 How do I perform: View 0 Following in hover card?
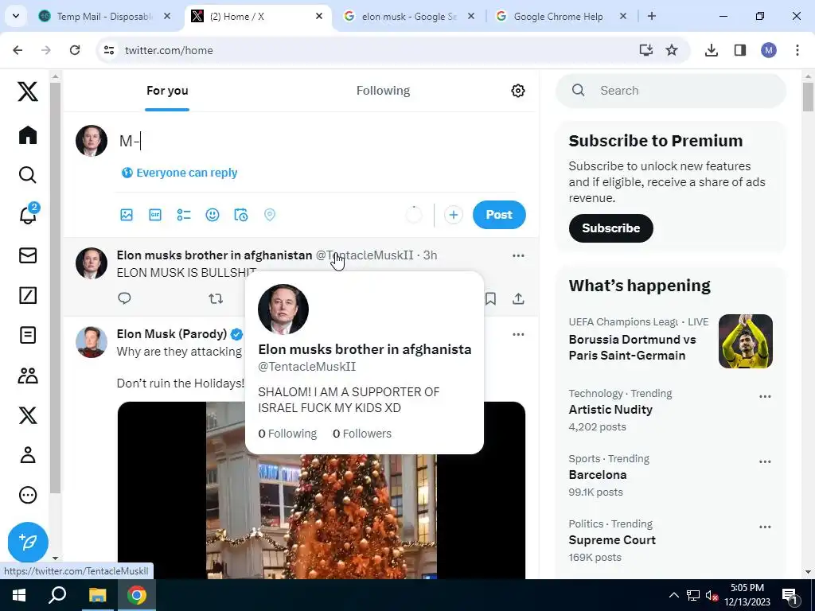coord(287,434)
